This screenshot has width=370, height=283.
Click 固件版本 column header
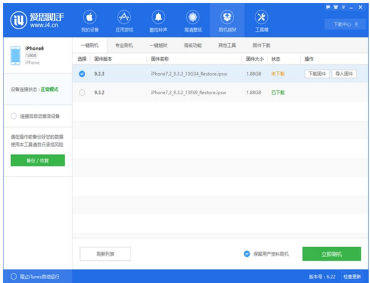pyautogui.click(x=103, y=59)
